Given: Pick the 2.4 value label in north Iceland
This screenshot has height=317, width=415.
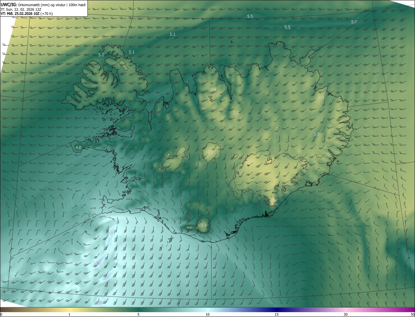Looking at the screenshot, I should tap(213, 89).
